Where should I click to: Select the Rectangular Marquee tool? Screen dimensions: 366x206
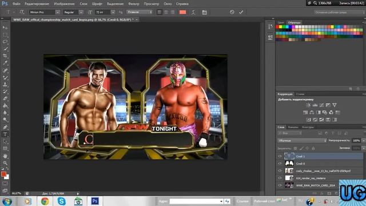click(x=5, y=35)
